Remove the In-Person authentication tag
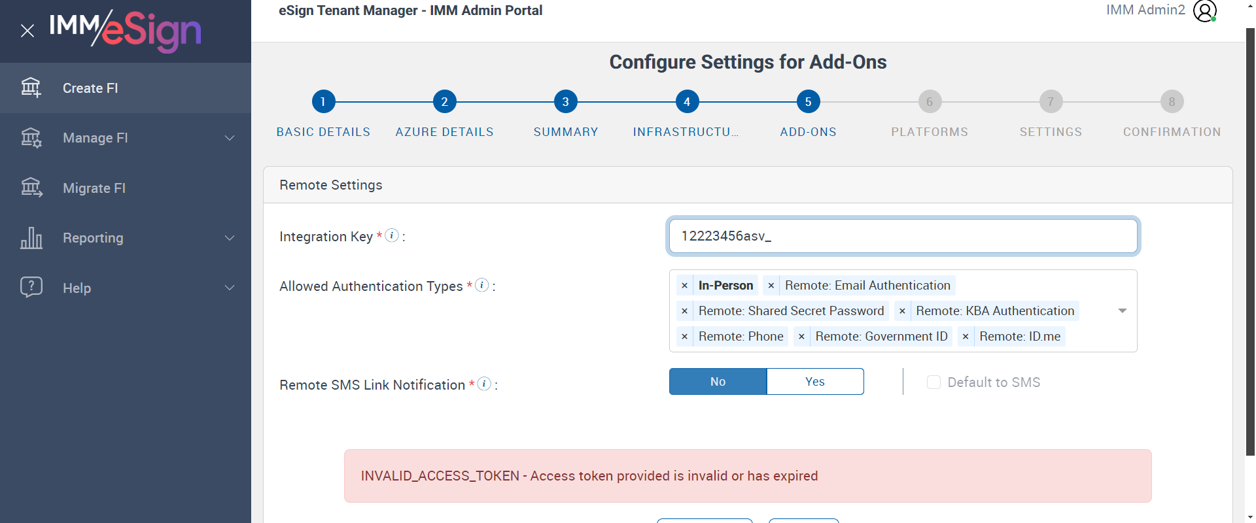 tap(684, 286)
